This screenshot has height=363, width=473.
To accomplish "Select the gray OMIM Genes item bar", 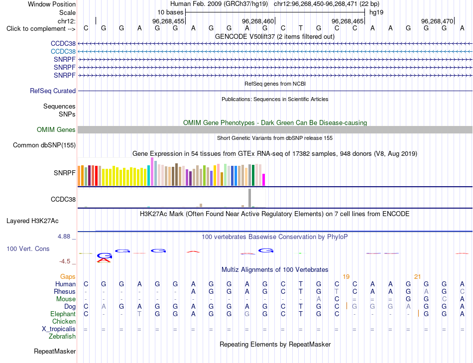I will (275, 130).
